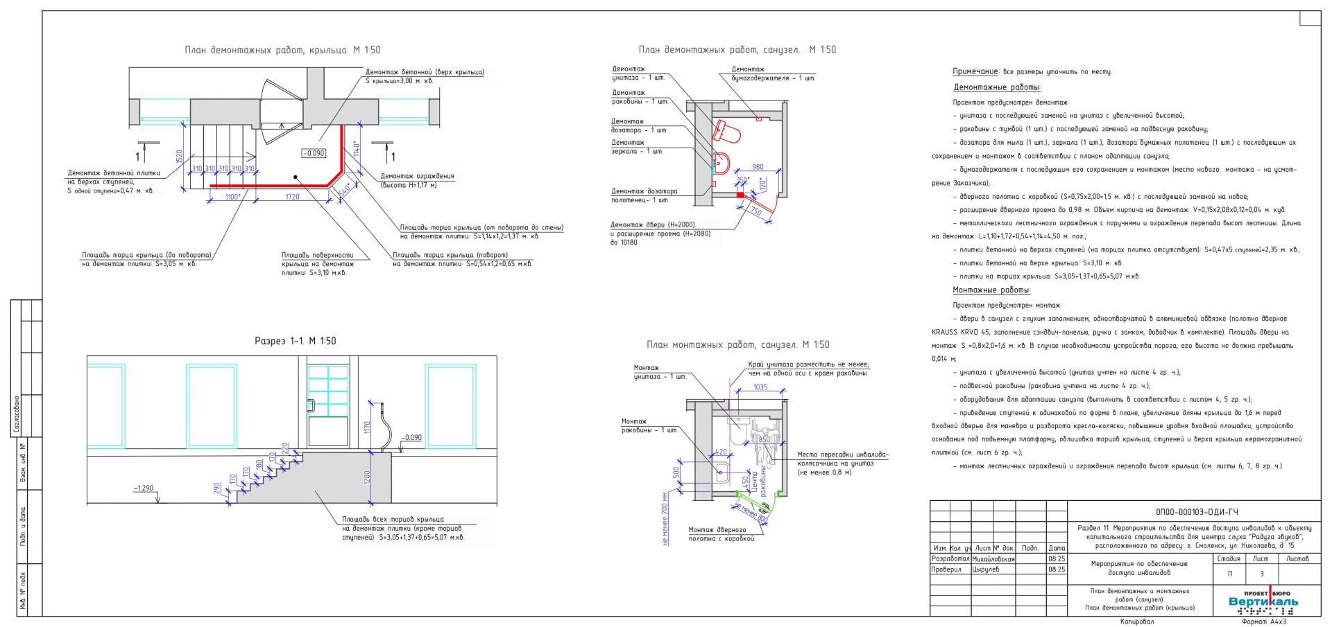Click the 'Демонтажные работы:' underlined heading

pyautogui.click(x=996, y=88)
